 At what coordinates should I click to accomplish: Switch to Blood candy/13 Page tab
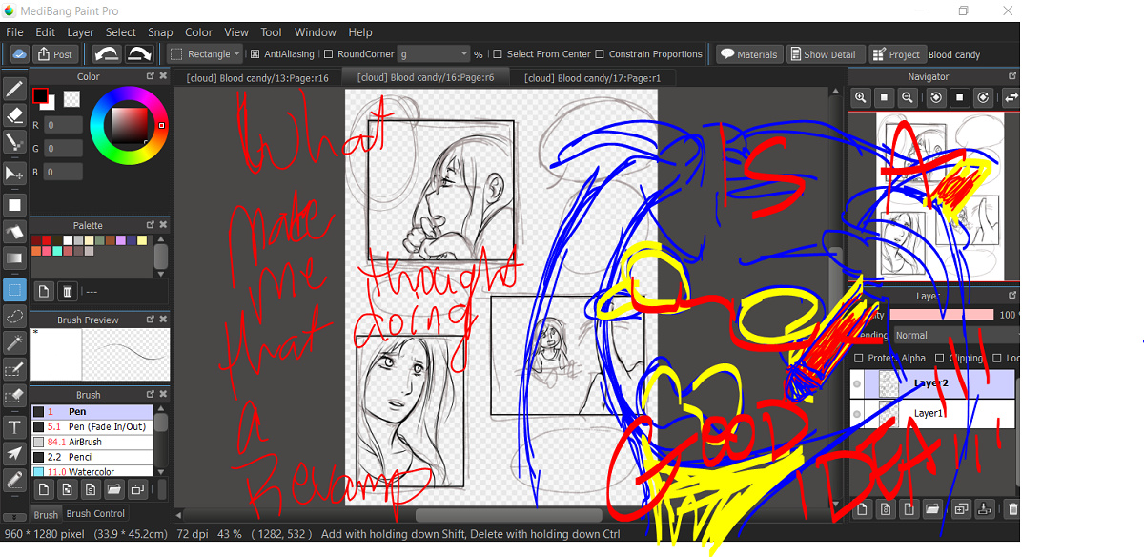click(257, 78)
